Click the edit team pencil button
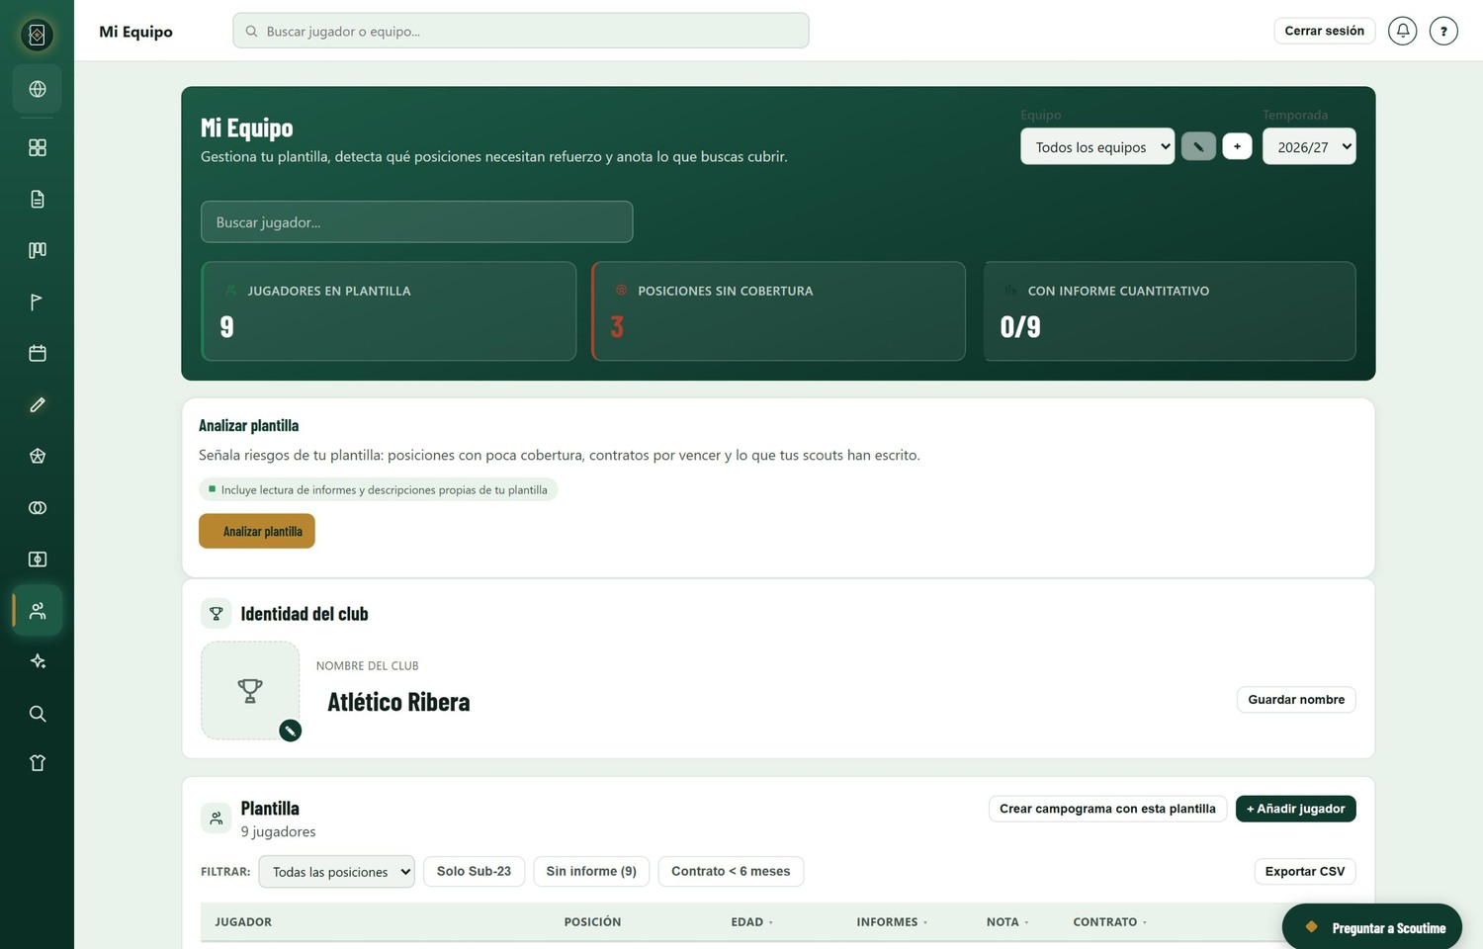Viewport: 1483px width, 949px height. (x=1198, y=146)
